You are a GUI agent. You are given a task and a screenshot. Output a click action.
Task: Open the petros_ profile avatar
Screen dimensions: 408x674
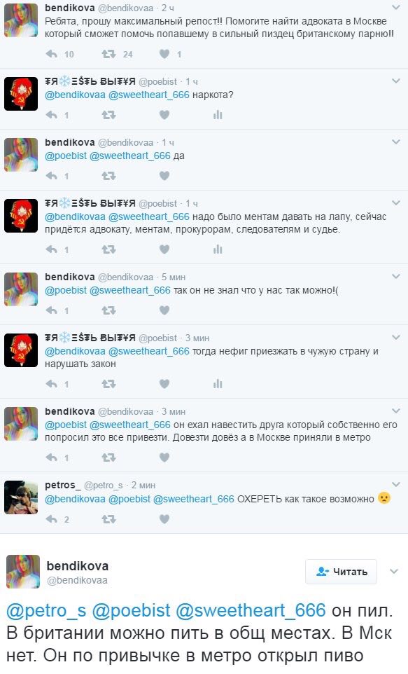click(21, 497)
